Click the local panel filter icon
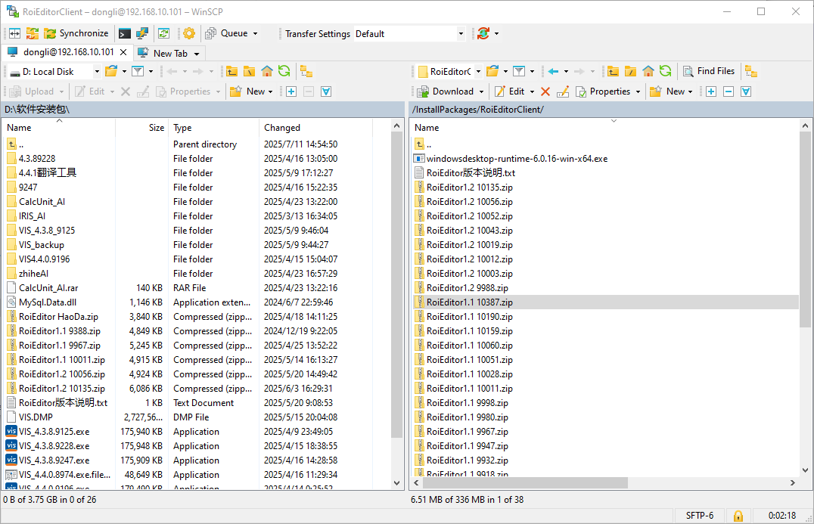The image size is (814, 524). (138, 71)
